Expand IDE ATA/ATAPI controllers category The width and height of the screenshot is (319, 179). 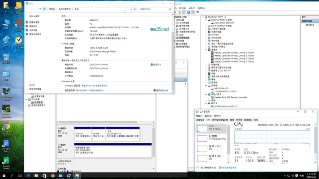tap(206, 26)
